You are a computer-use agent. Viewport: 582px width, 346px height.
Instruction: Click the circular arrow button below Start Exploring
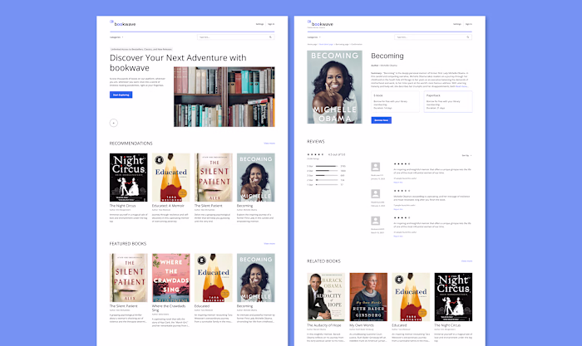coord(114,123)
